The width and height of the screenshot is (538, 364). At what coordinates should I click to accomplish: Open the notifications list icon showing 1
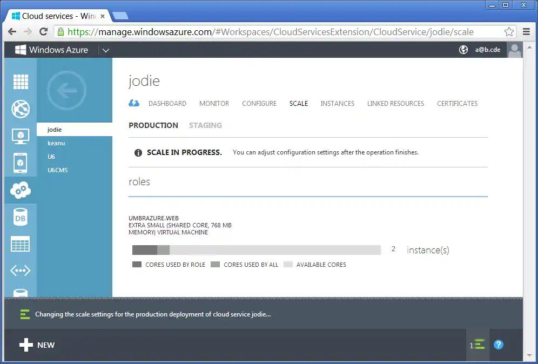(x=478, y=345)
